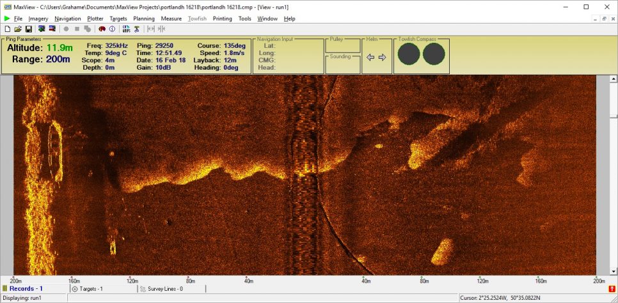Open the Tools menu
This screenshot has width=618, height=303.
[x=245, y=19]
